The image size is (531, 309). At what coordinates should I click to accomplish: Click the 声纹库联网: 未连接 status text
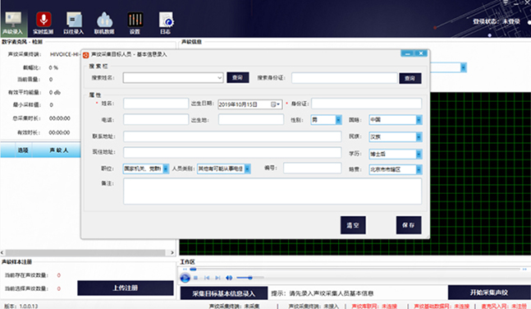coord(374,307)
